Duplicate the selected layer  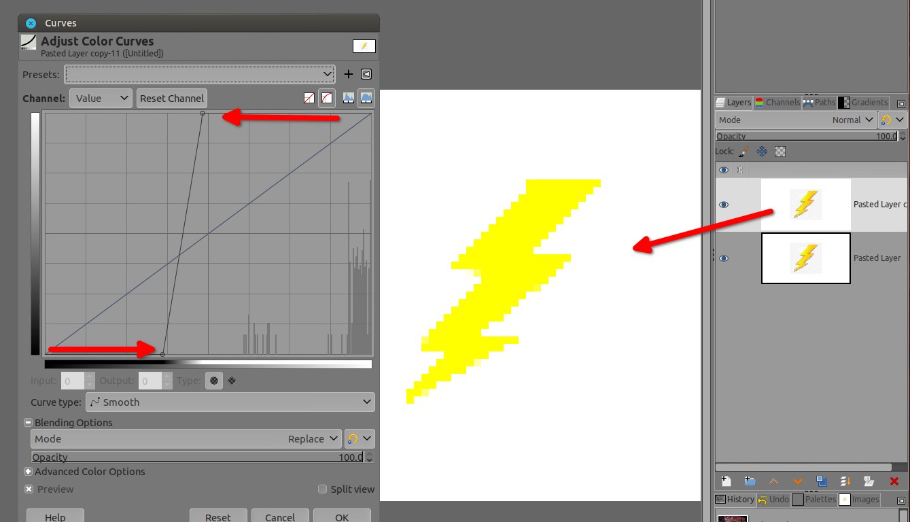tap(821, 481)
